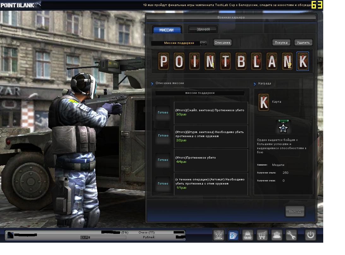The width and height of the screenshot is (345, 255).
Task: Select the N card marked 1
Action: [x=210, y=61]
